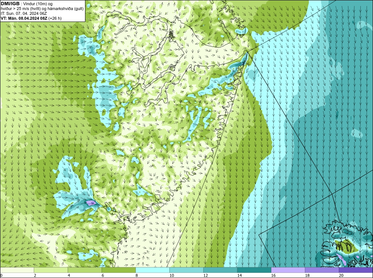
Task: Click the 'hviður > 25 m/s (hvítt)' legend line
Action: tap(42, 9)
